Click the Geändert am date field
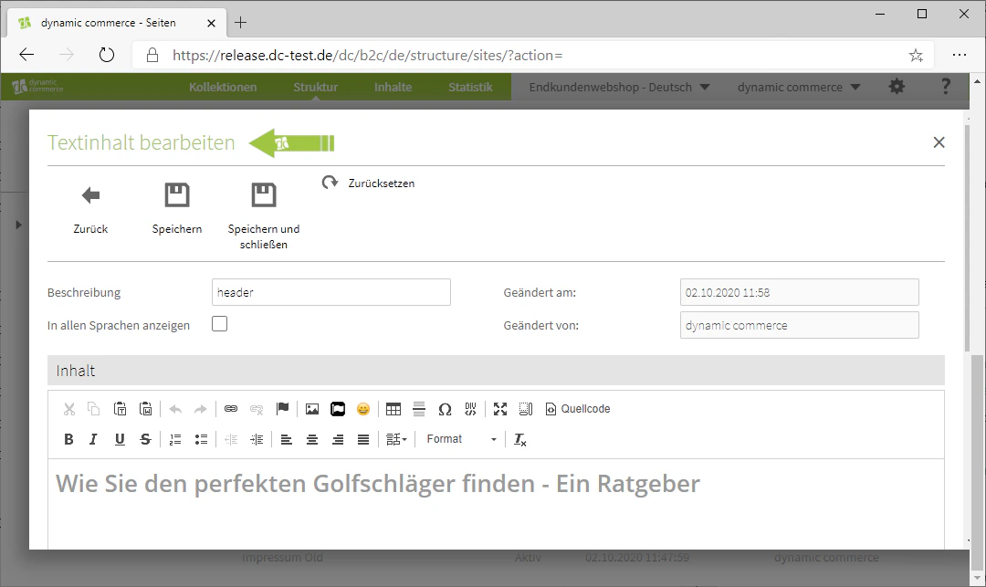 [799, 292]
